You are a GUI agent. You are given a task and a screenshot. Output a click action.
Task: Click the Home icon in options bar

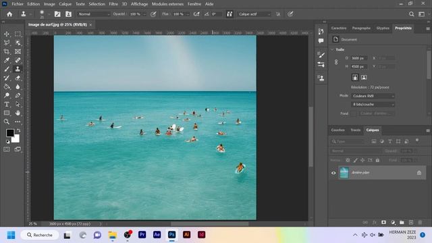(9, 14)
